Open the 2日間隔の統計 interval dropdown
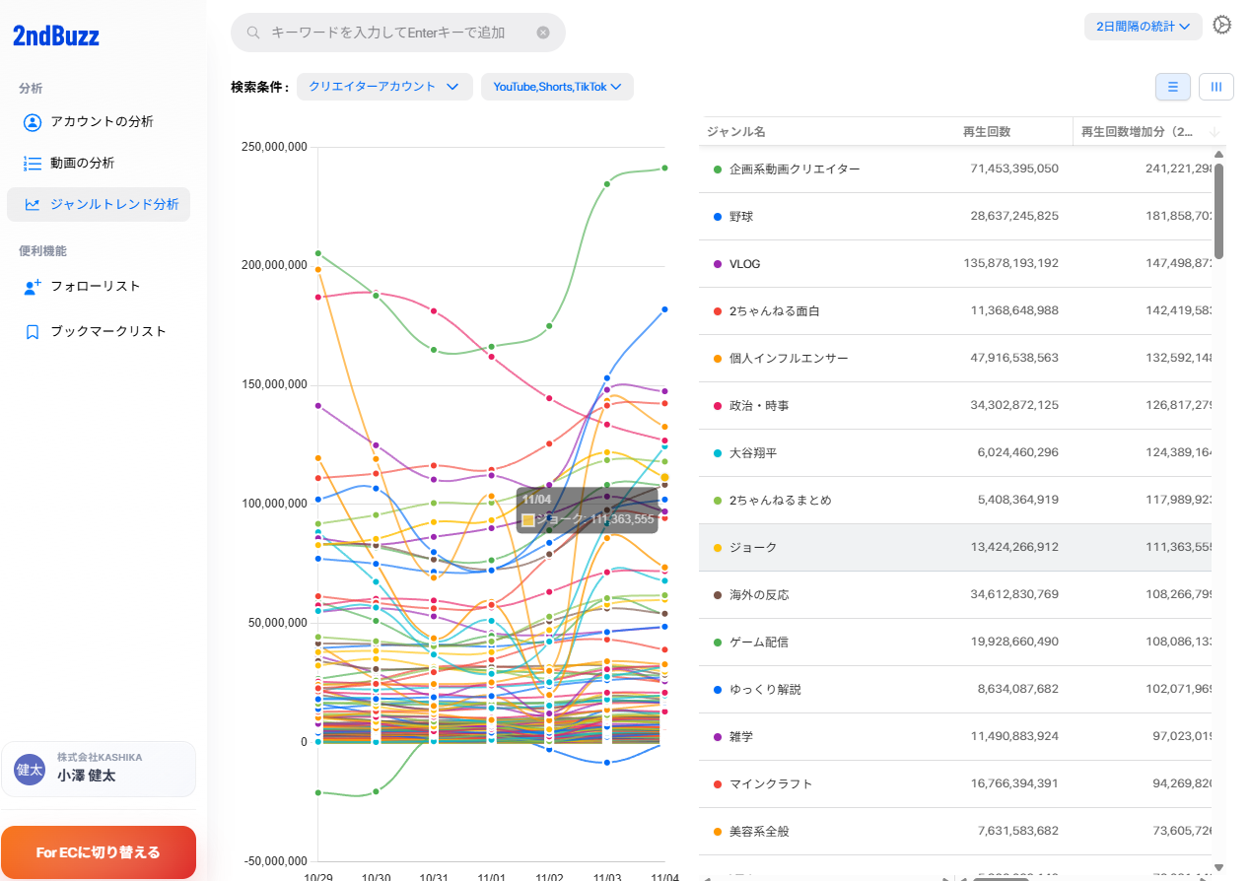The width and height of the screenshot is (1249, 881). pyautogui.click(x=1143, y=27)
